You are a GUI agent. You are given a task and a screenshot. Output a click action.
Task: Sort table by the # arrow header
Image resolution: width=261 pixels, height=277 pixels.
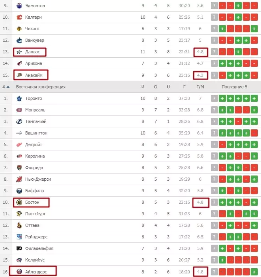pos(6,87)
